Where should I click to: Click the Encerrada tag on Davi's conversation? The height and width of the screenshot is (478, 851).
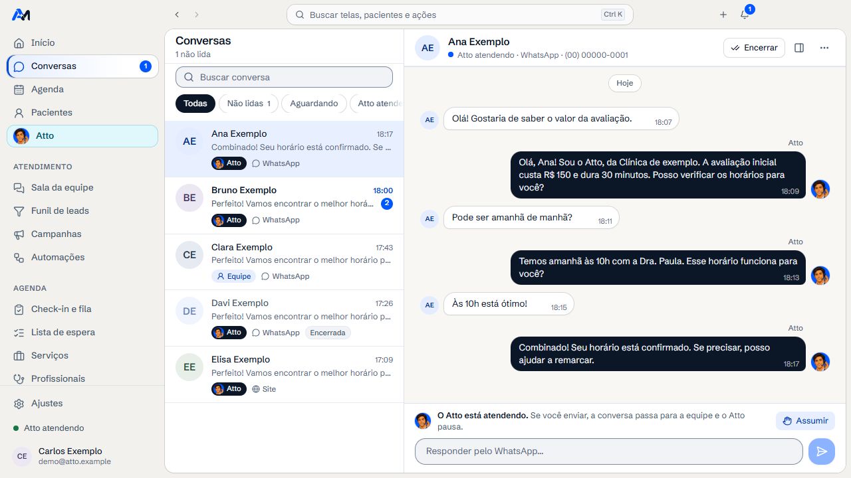click(x=328, y=333)
